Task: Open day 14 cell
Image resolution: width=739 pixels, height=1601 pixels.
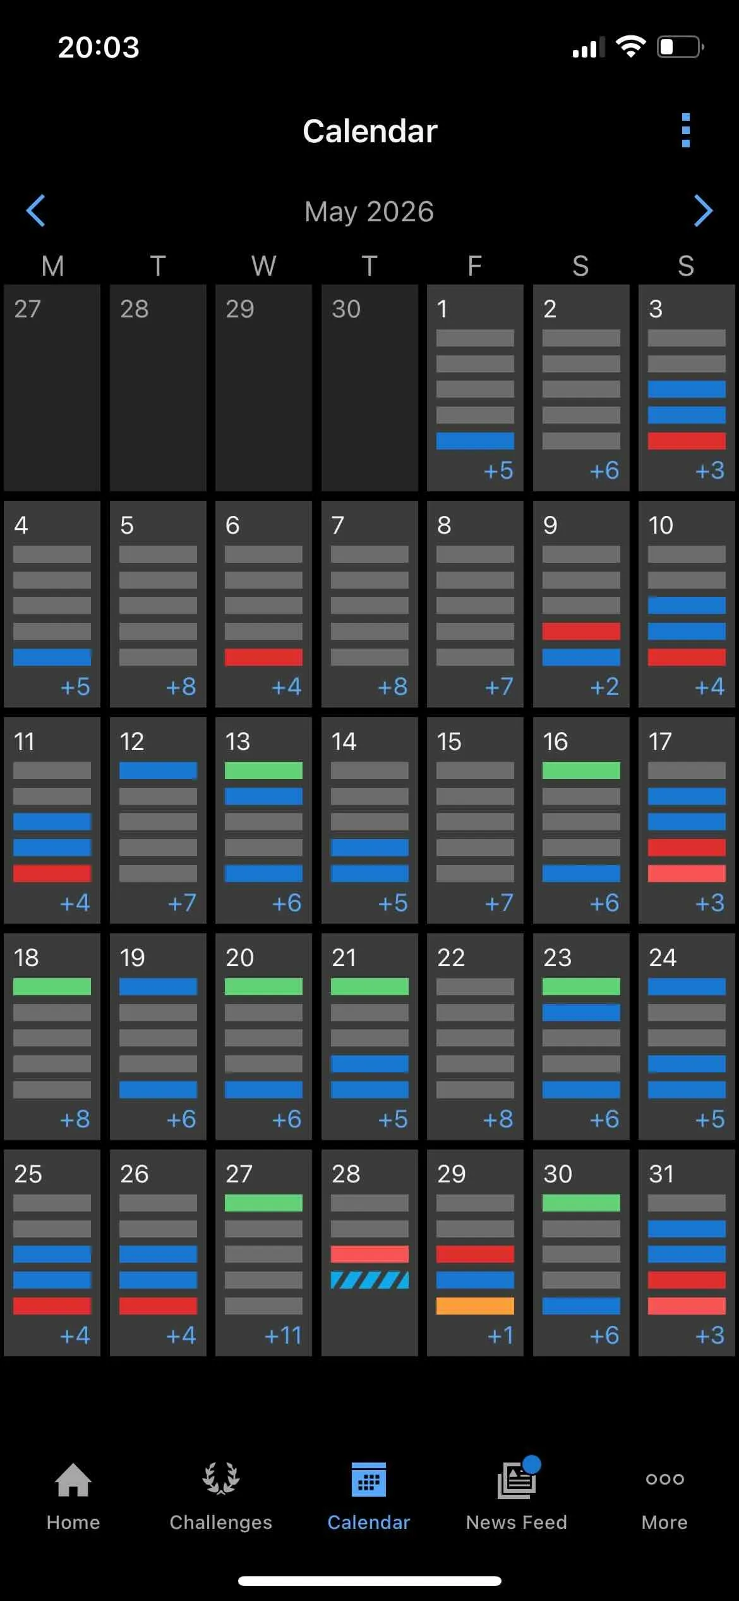Action: coord(369,820)
